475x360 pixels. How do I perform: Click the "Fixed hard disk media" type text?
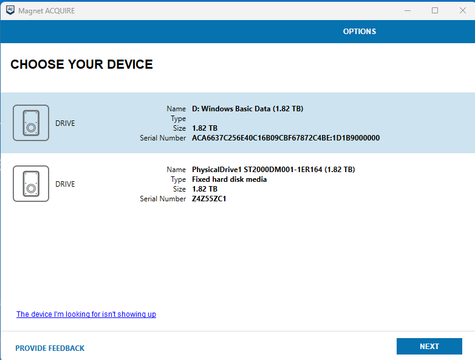click(x=229, y=179)
